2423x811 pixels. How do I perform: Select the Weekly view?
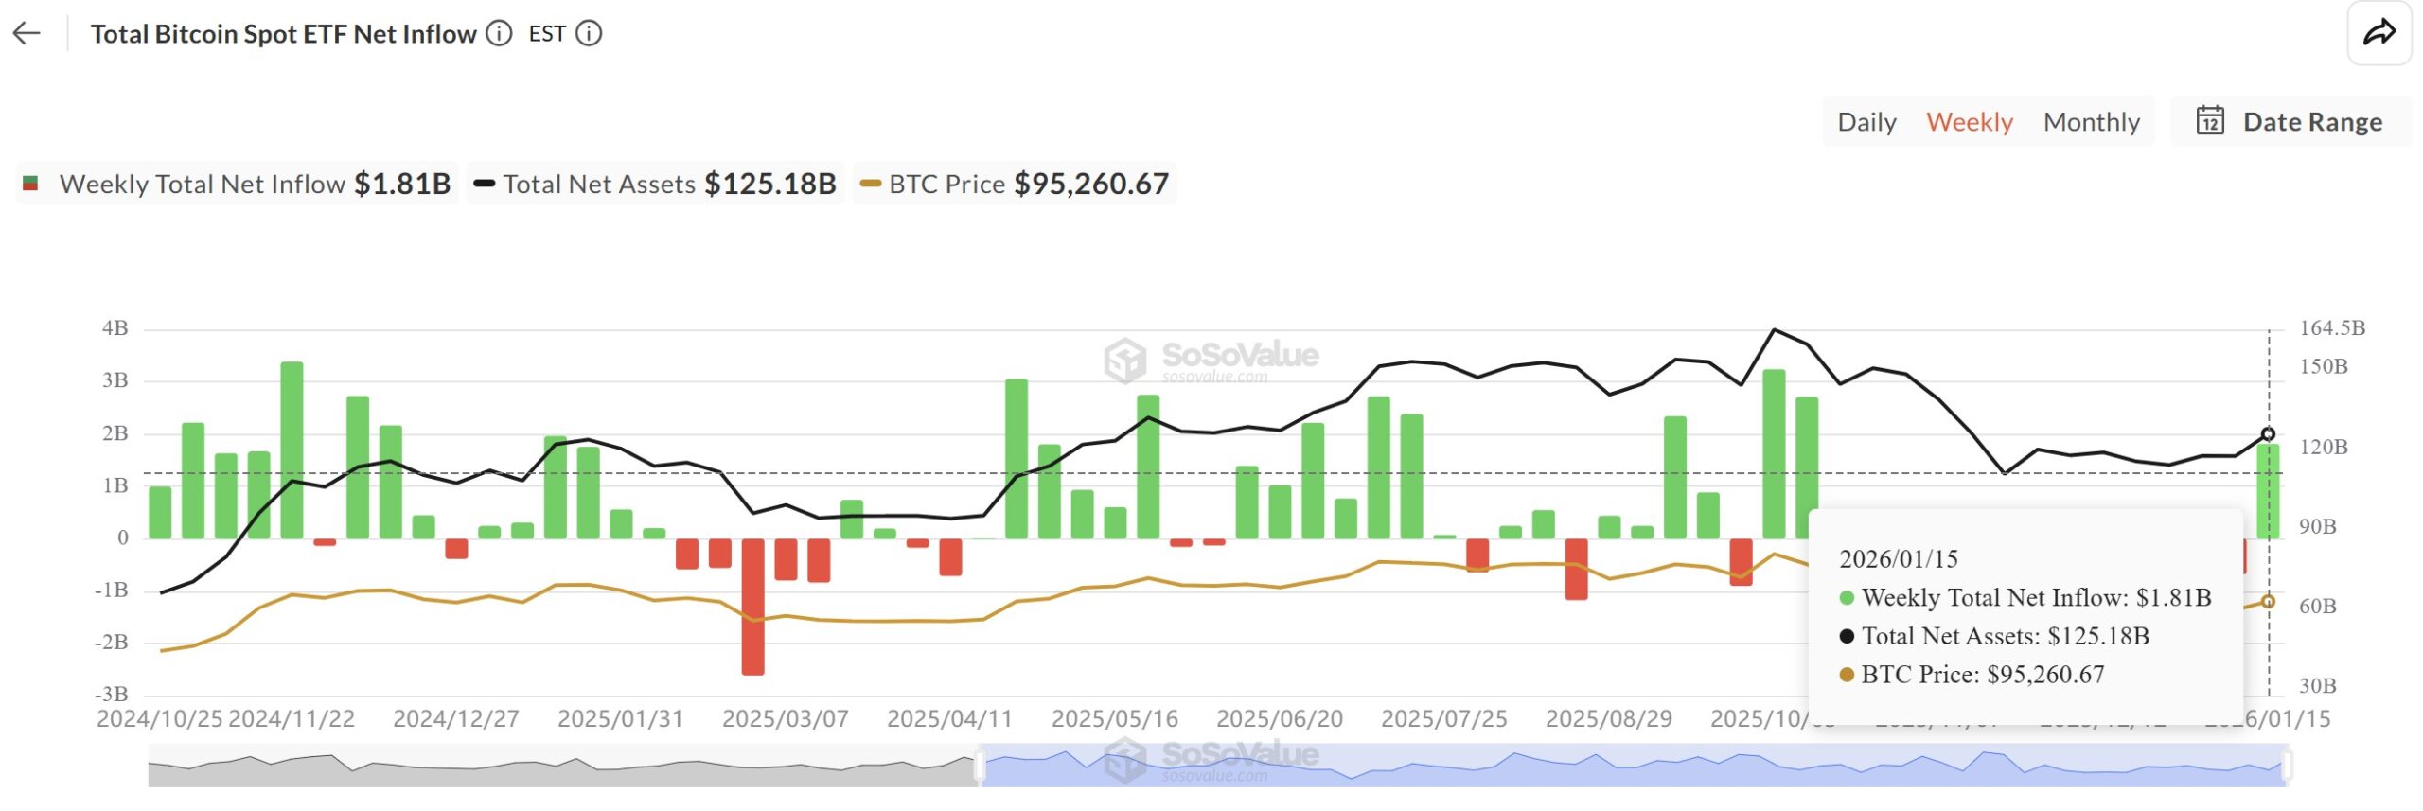1970,121
